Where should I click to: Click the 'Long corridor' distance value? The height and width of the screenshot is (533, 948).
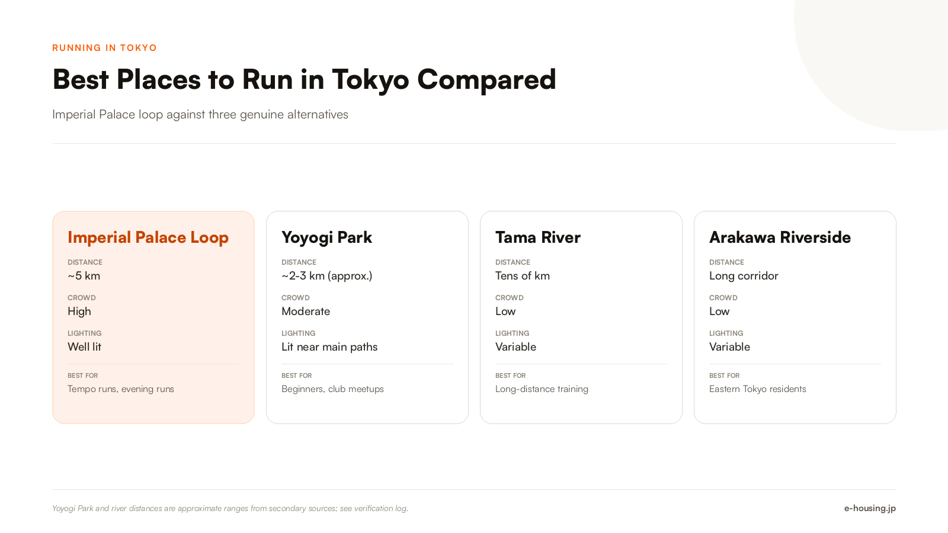(744, 276)
